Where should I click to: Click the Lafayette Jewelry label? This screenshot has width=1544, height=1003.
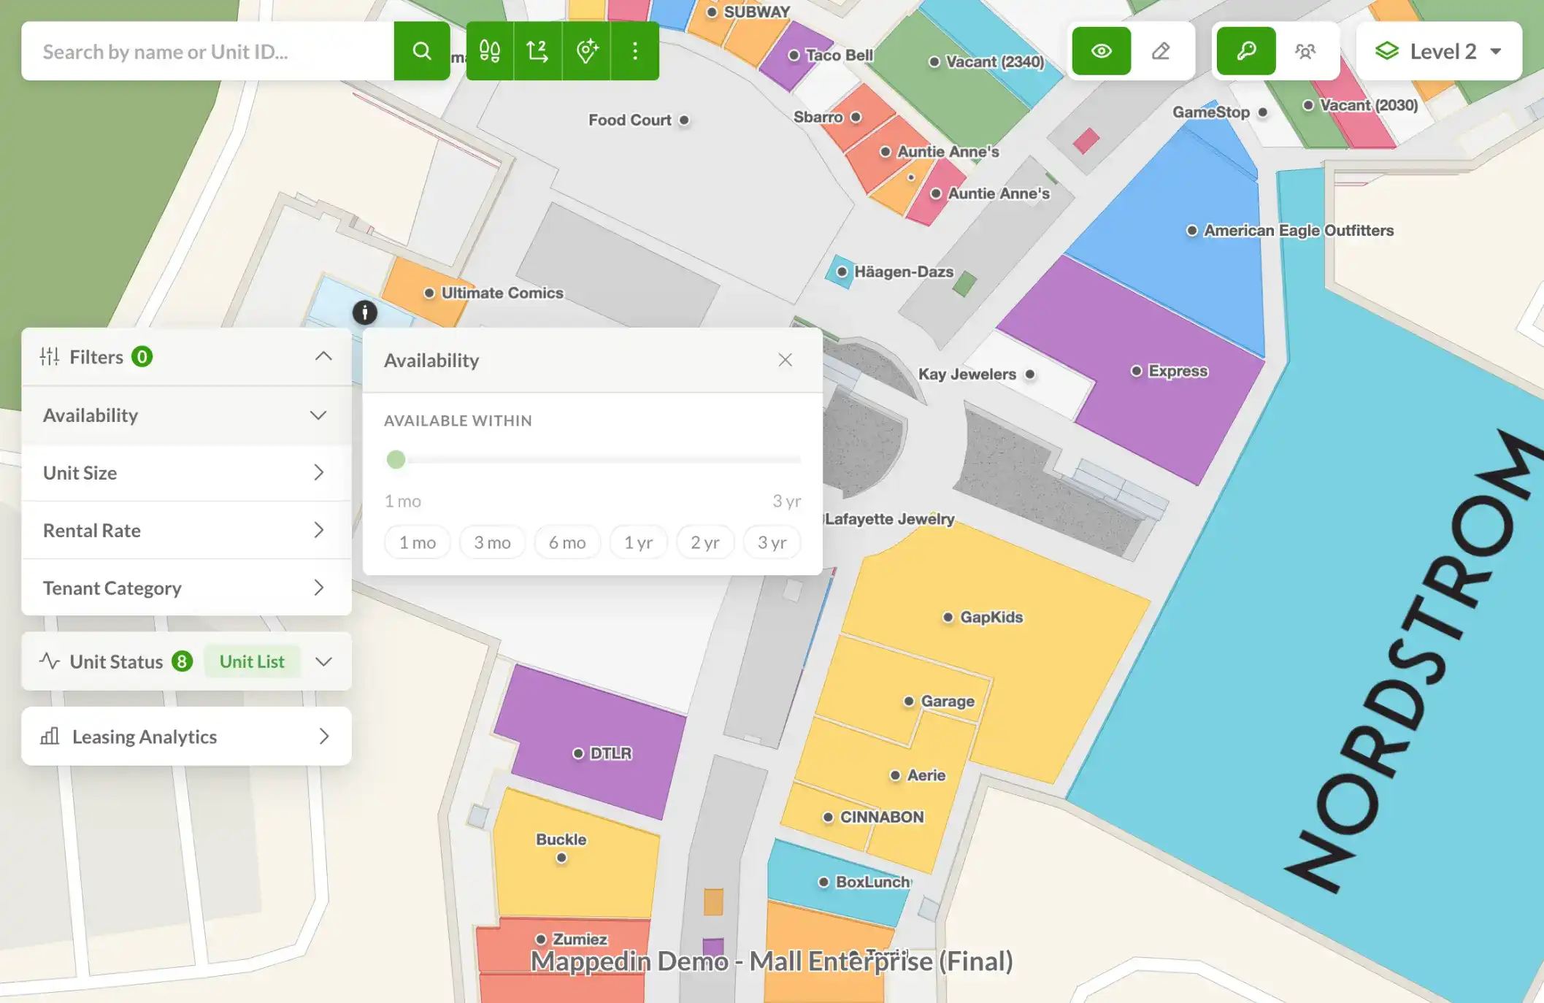[889, 519]
